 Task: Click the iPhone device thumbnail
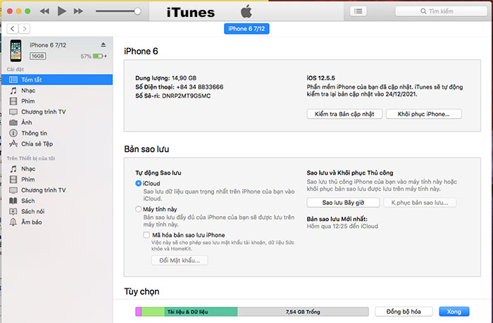pyautogui.click(x=15, y=51)
